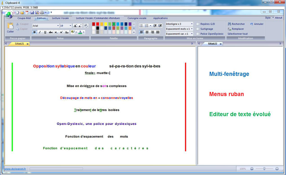
Task: Enable Police OpenDyslexic checkbox
Action: point(198,34)
